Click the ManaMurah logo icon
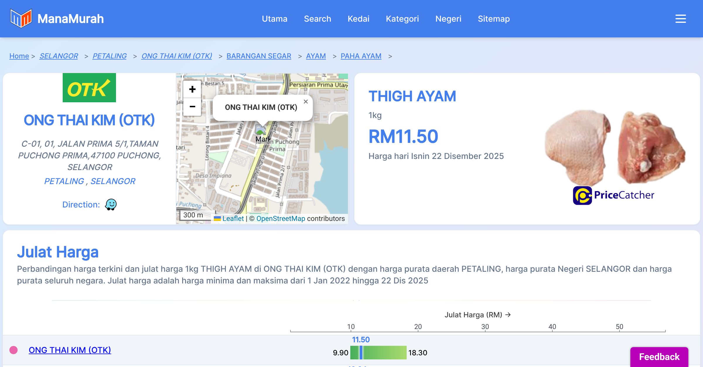 click(x=21, y=18)
